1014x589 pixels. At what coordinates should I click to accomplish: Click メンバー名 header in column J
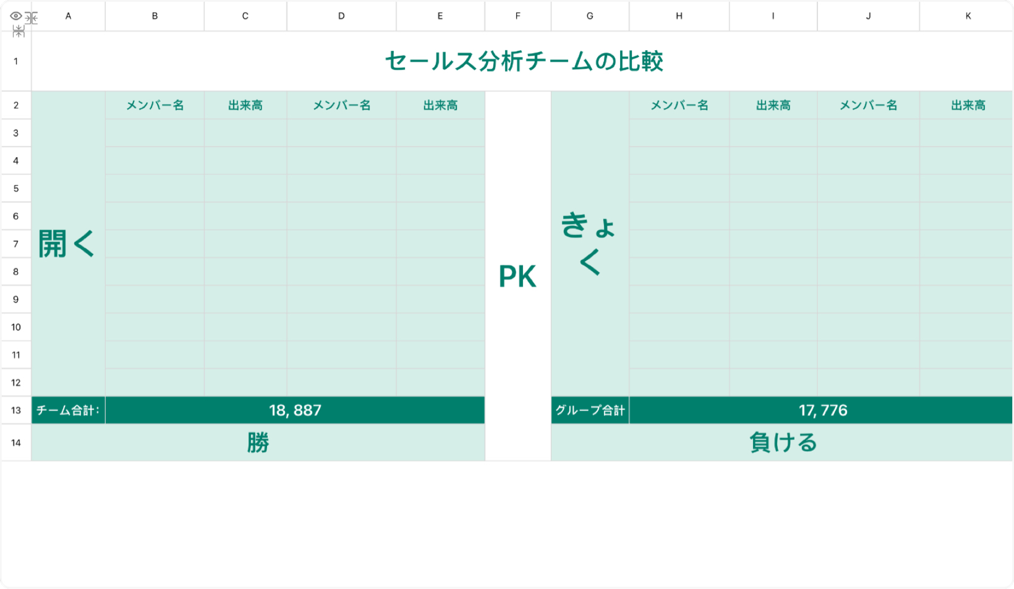point(868,105)
